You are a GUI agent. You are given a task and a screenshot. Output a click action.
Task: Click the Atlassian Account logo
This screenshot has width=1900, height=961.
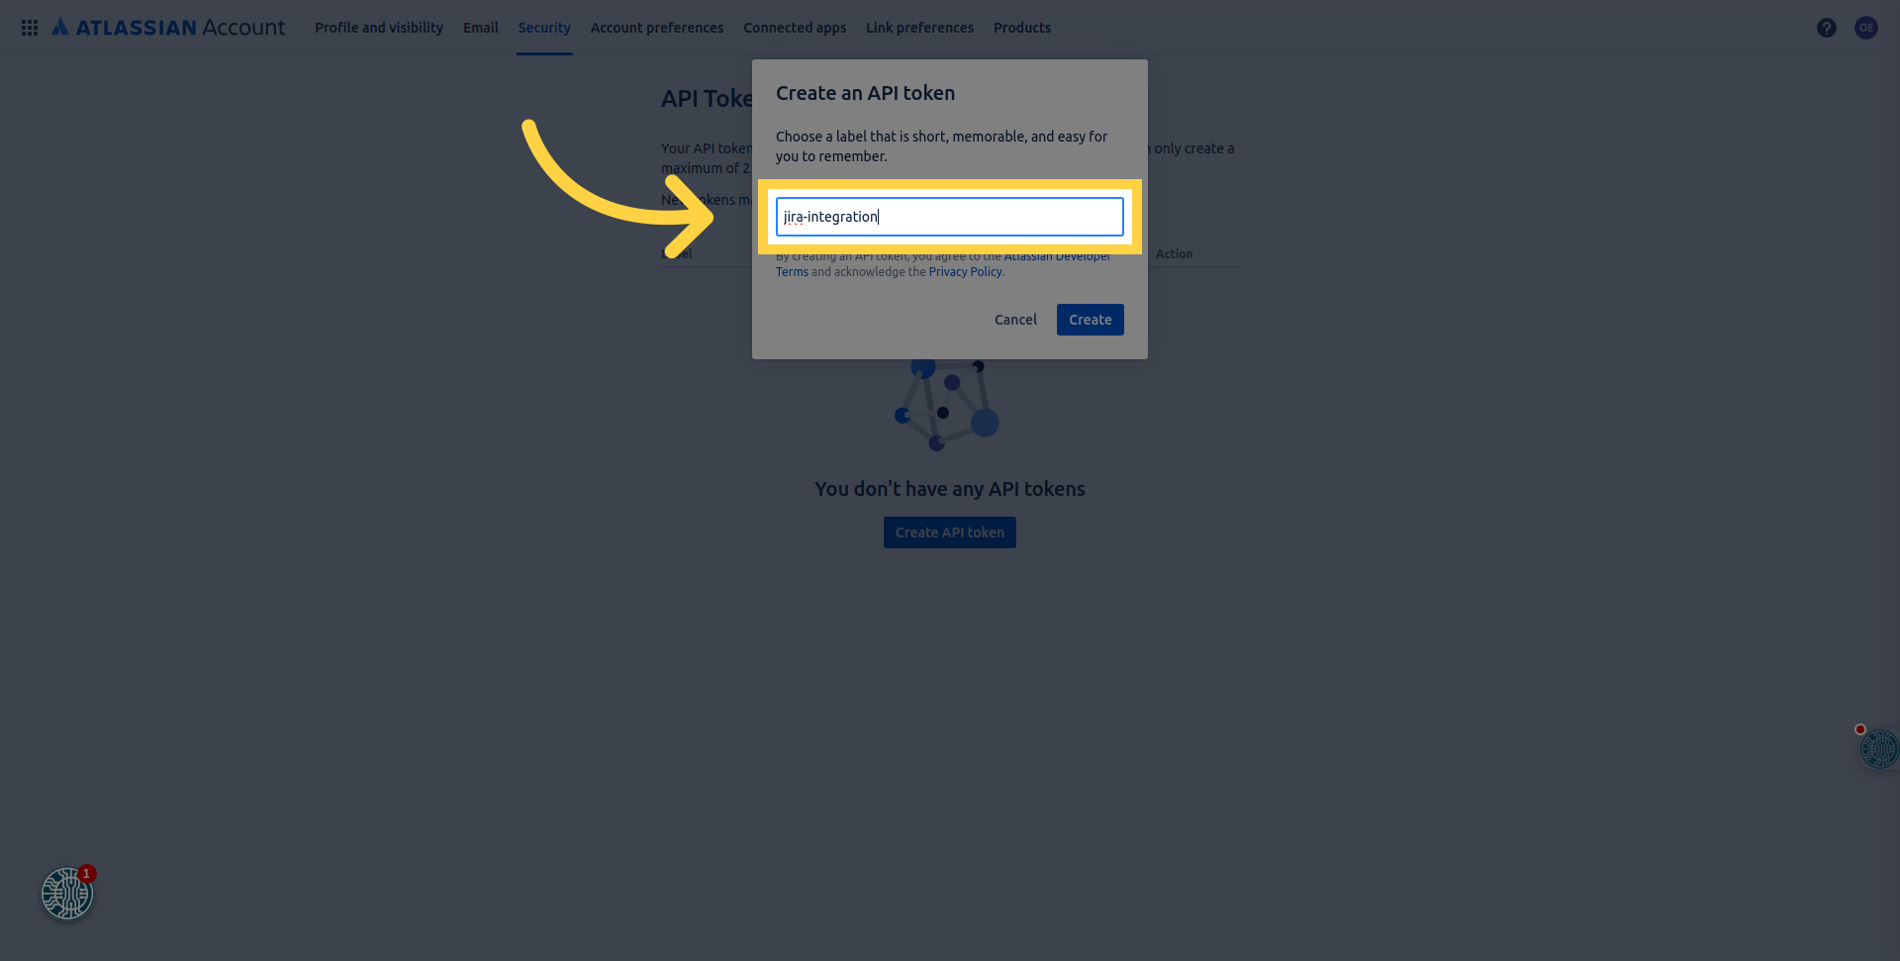[168, 28]
